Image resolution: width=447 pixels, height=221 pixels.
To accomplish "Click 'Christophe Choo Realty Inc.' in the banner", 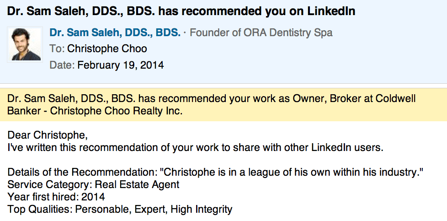I will coord(116,111).
